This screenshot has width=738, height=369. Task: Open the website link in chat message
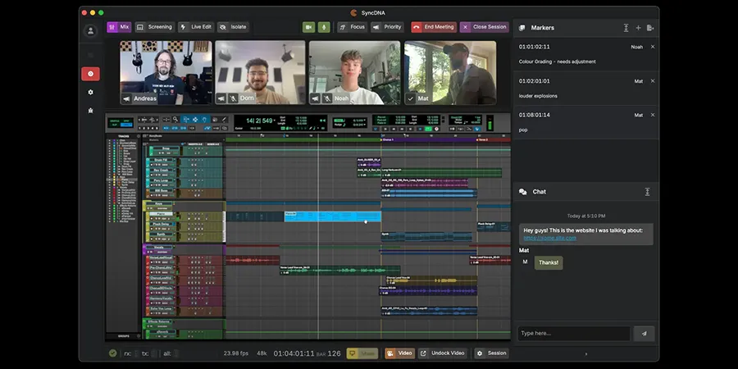[x=549, y=238]
